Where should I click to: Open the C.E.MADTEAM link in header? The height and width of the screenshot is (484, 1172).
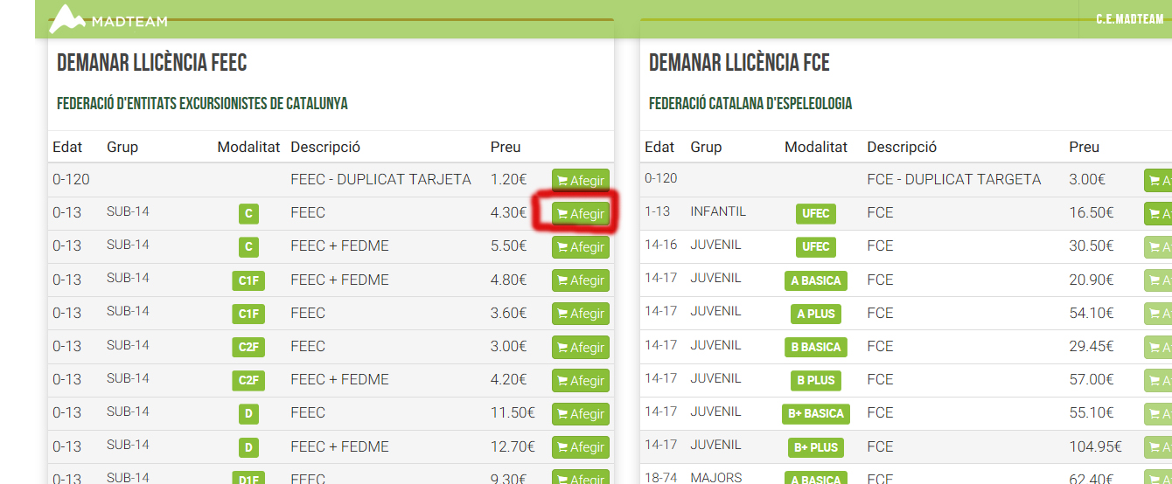pyautogui.click(x=1129, y=19)
